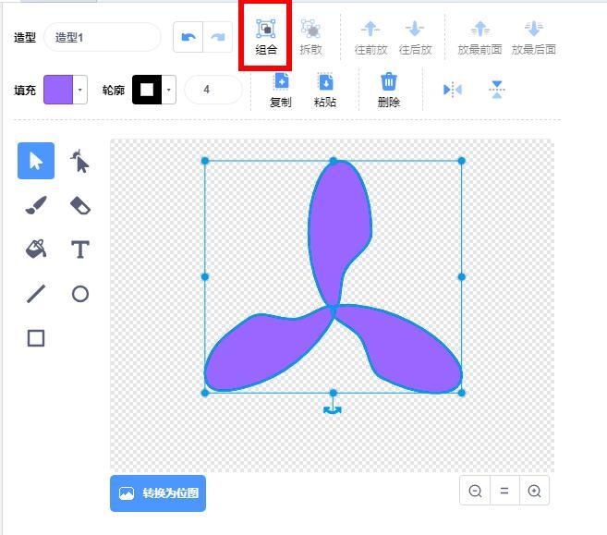Select the Rectangle tool
This screenshot has height=535, width=607.
pyautogui.click(x=36, y=338)
